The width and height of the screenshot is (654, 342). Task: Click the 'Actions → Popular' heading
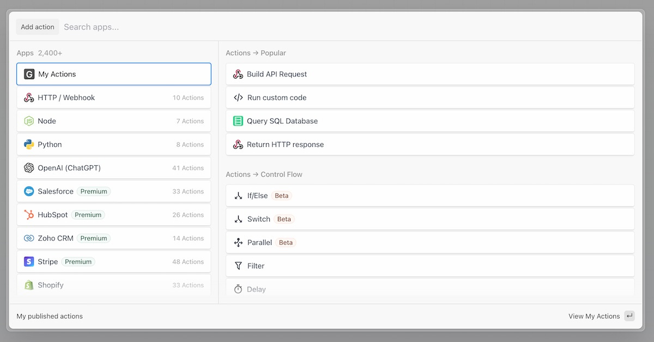256,53
